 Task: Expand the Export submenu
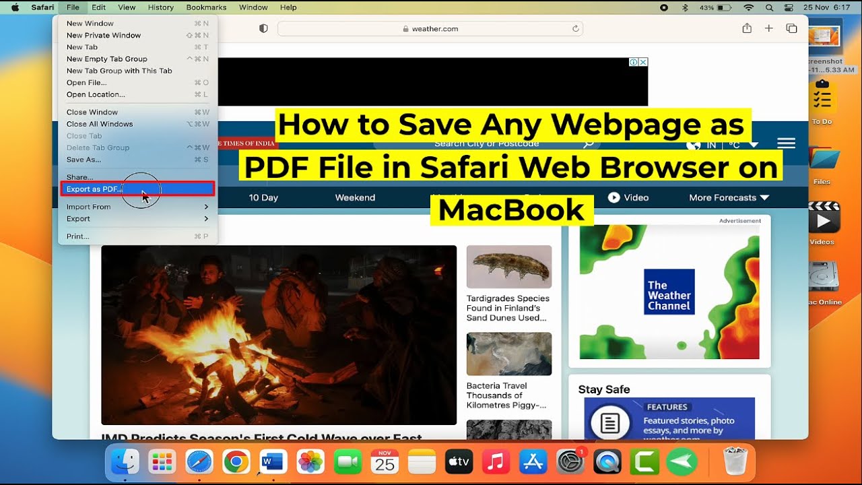point(137,219)
